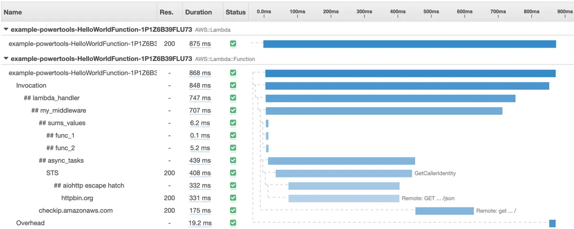Collapse the AWS::Lambda segment group
The height and width of the screenshot is (229, 574).
[x=6, y=30]
